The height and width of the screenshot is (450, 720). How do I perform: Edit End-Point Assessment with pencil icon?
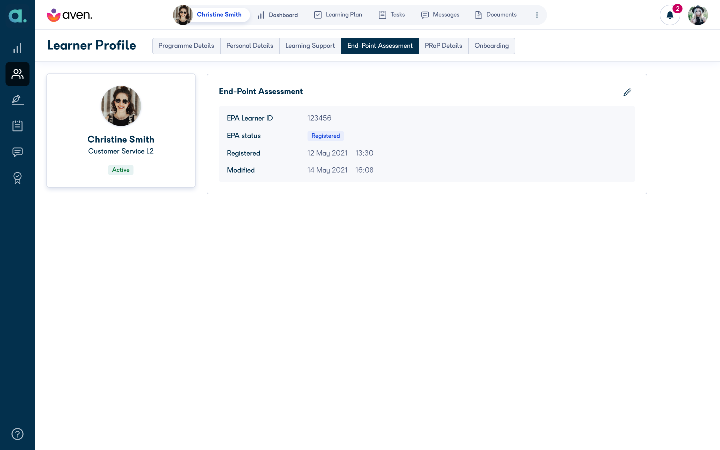point(627,92)
